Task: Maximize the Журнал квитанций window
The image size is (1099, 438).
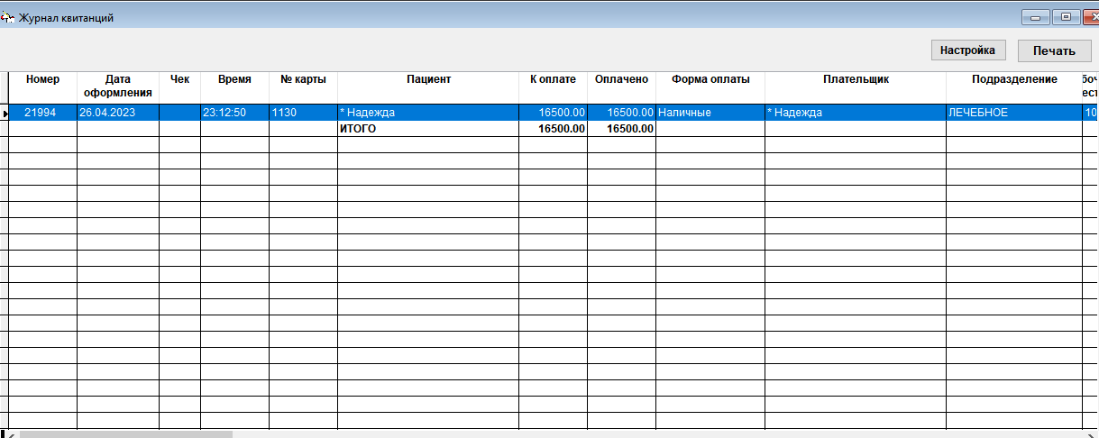Action: 1067,17
